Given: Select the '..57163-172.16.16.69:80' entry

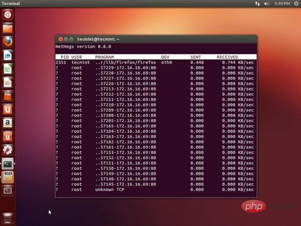Looking at the screenshot, I should 126,137.
